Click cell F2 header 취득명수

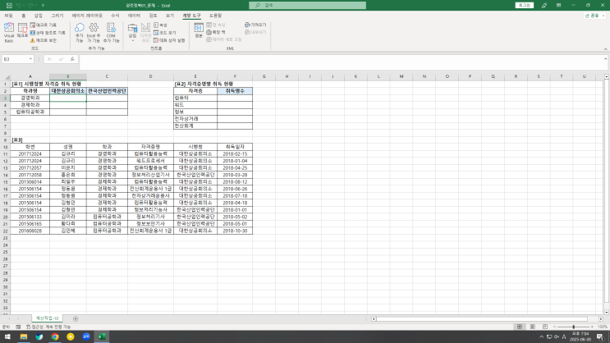(x=235, y=91)
